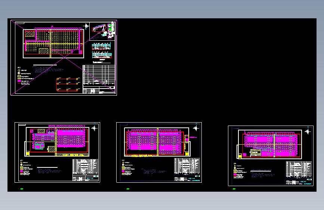Select the top-left drawing sheet crossed by magenta diagonals

[x=64, y=58]
